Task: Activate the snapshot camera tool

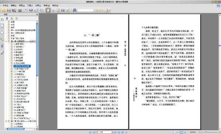Action: (x=63, y=10)
